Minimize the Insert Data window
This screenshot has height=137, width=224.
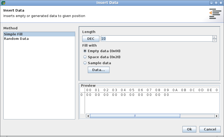[x=211, y=3]
